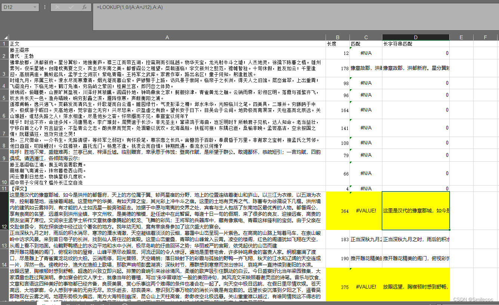This screenshot has width=499, height=305.
Task: Click the Enter checkmark formula bar icon
Action: tap(70, 7)
